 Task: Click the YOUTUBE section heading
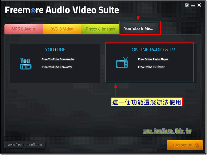click(x=55, y=50)
